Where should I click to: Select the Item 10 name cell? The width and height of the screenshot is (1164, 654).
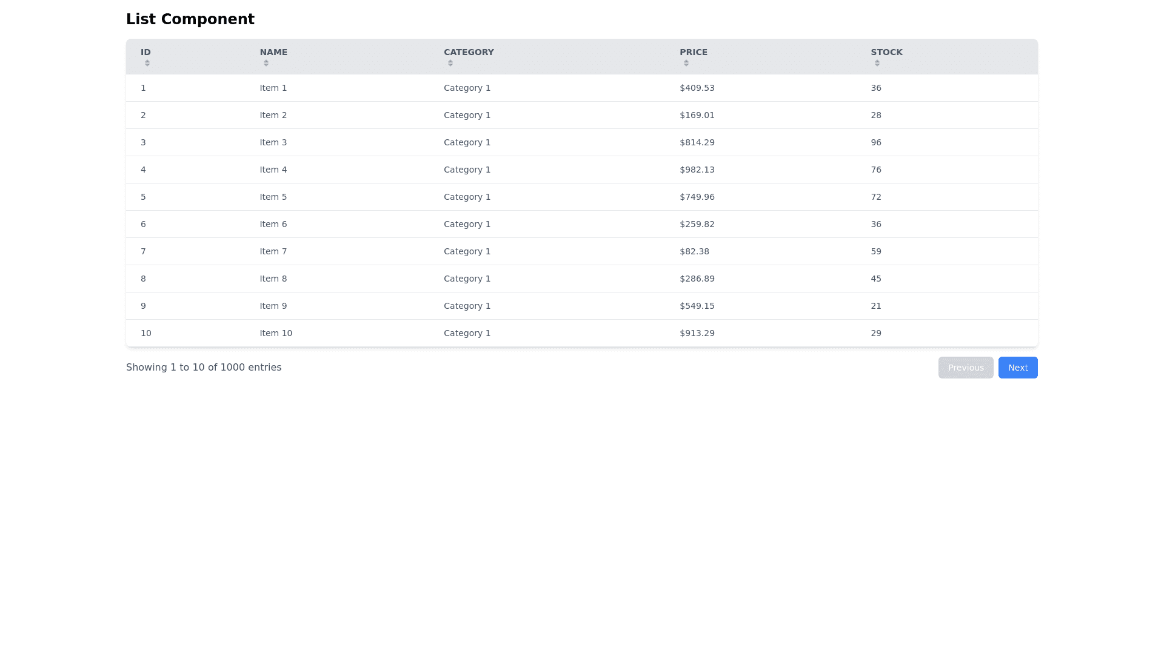[275, 333]
